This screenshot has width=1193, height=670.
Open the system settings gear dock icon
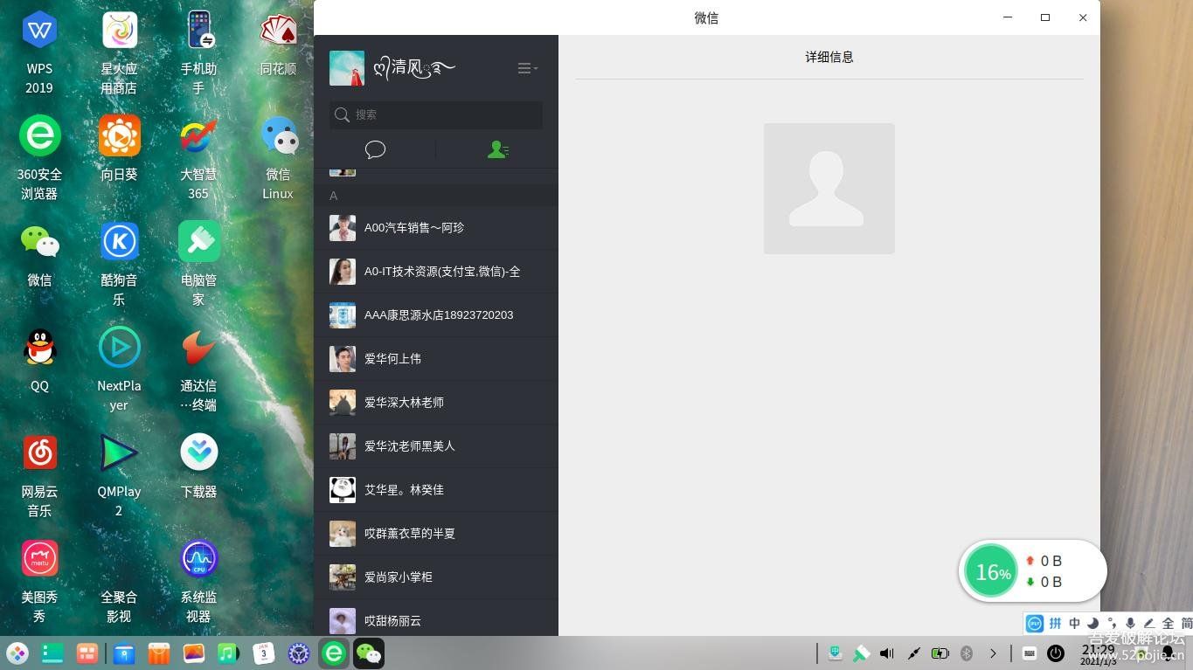click(299, 653)
